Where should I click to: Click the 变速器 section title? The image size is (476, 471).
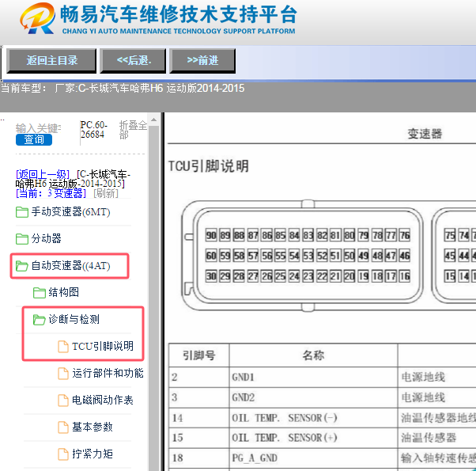tap(425, 134)
